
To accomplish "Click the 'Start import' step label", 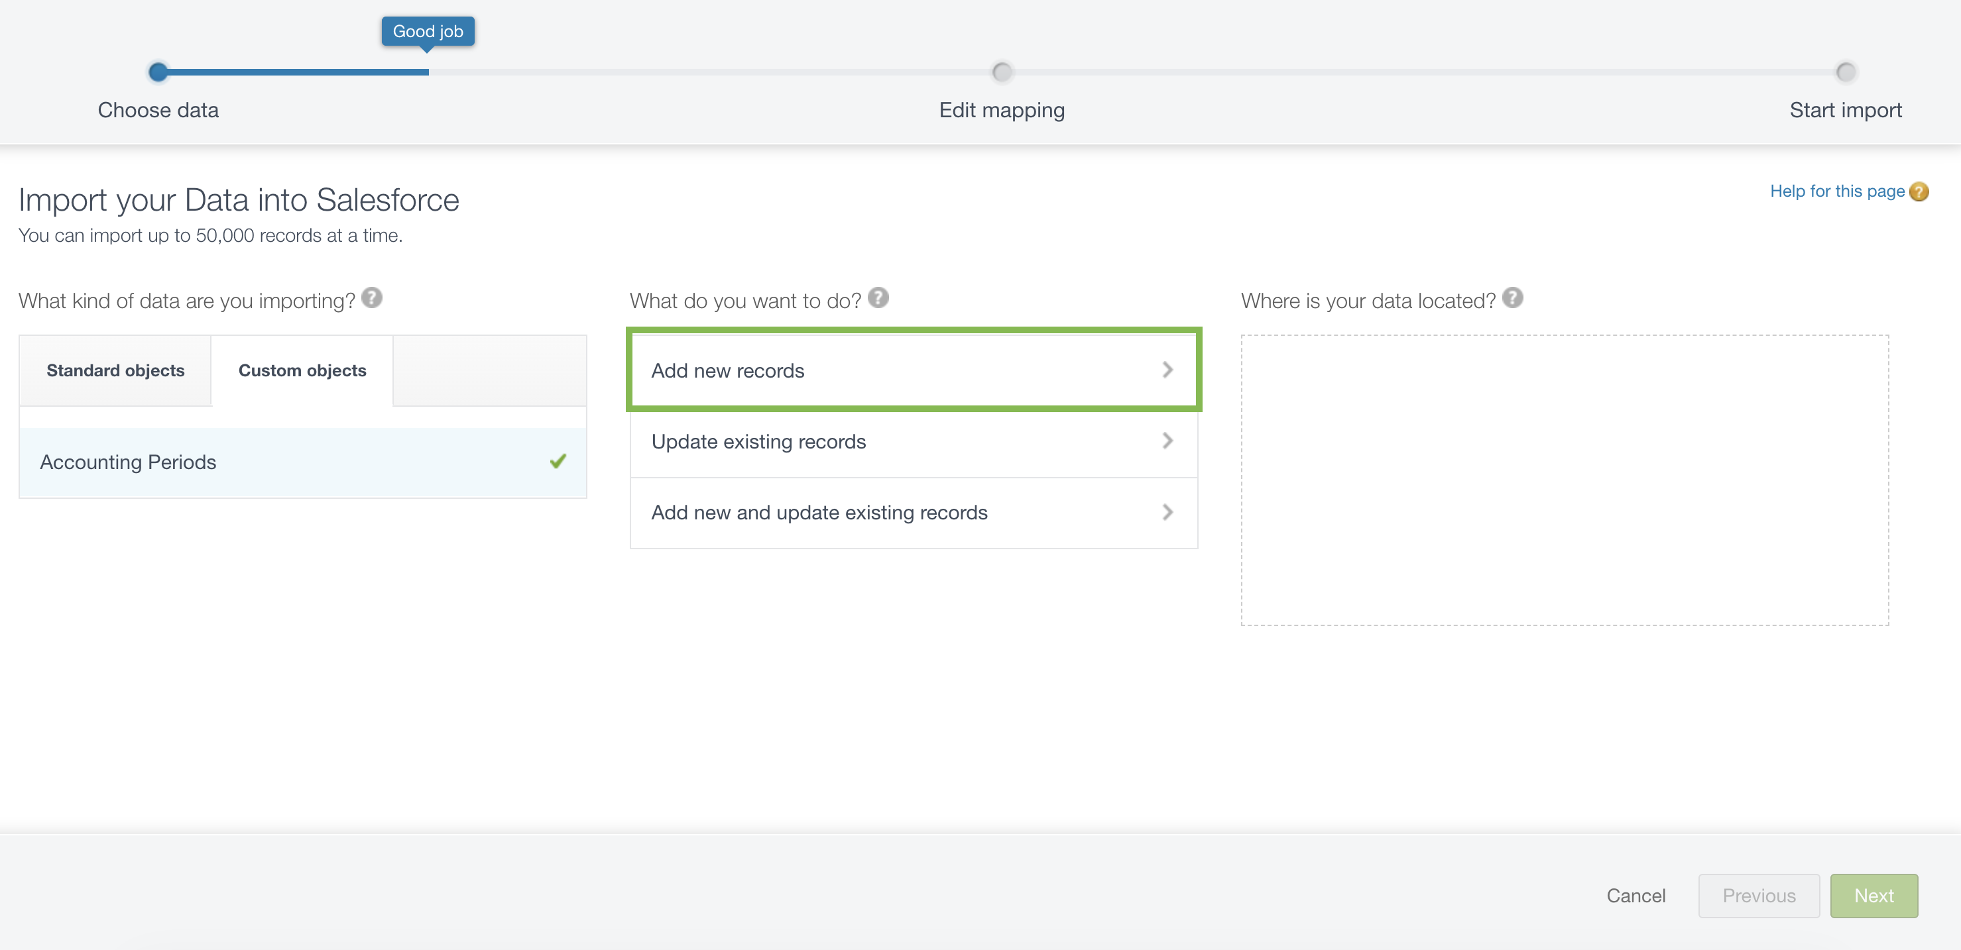I will [1846, 110].
